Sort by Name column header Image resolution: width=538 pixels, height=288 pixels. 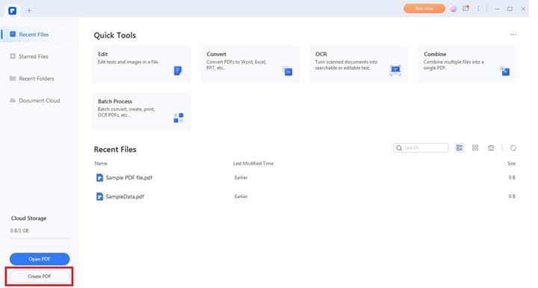(101, 164)
